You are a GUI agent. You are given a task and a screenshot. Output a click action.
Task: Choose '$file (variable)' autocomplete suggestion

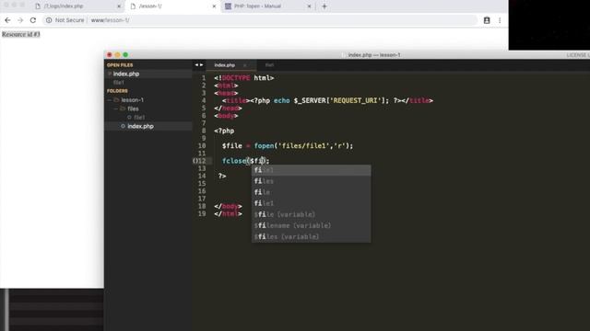[312, 214]
